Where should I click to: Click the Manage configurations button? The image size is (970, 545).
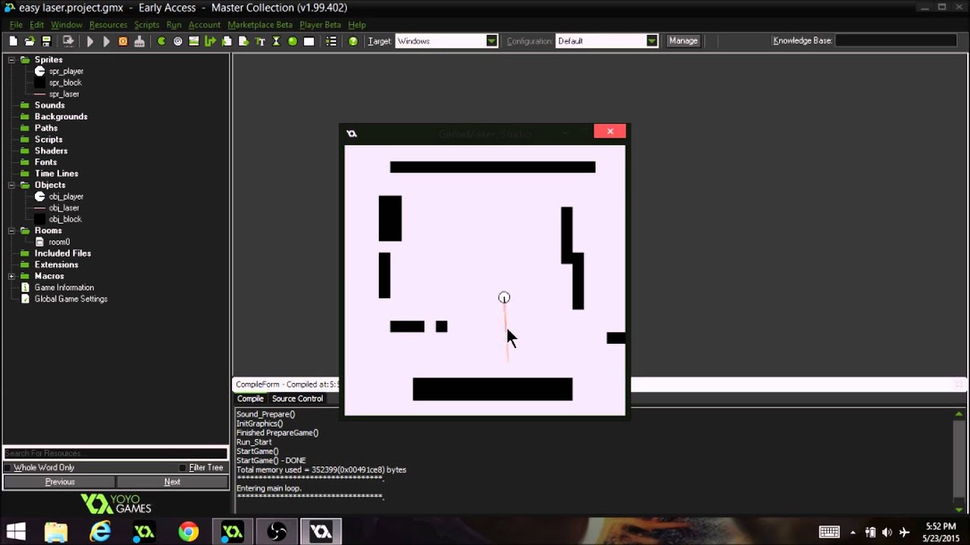coord(683,41)
